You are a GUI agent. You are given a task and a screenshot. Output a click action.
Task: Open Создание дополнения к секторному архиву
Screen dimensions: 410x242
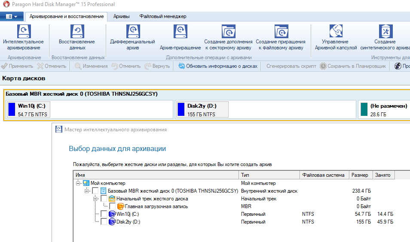(228, 37)
